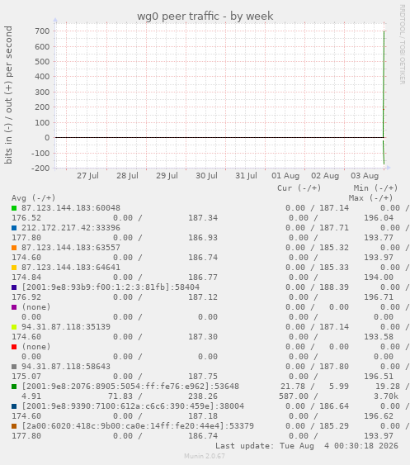Select peer label [2001:9e8:93b9:f00:1:2:3:81fb]:58404

[111, 287]
